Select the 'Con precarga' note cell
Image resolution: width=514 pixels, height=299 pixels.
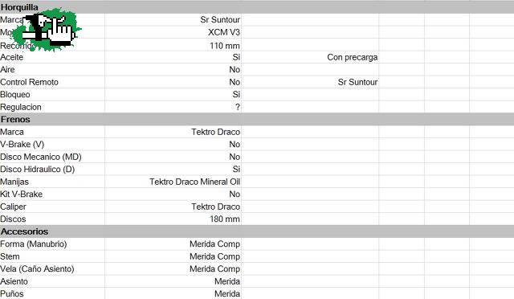[310, 57]
